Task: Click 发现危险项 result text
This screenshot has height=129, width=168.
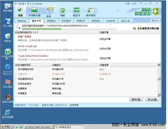Action: click(105, 74)
